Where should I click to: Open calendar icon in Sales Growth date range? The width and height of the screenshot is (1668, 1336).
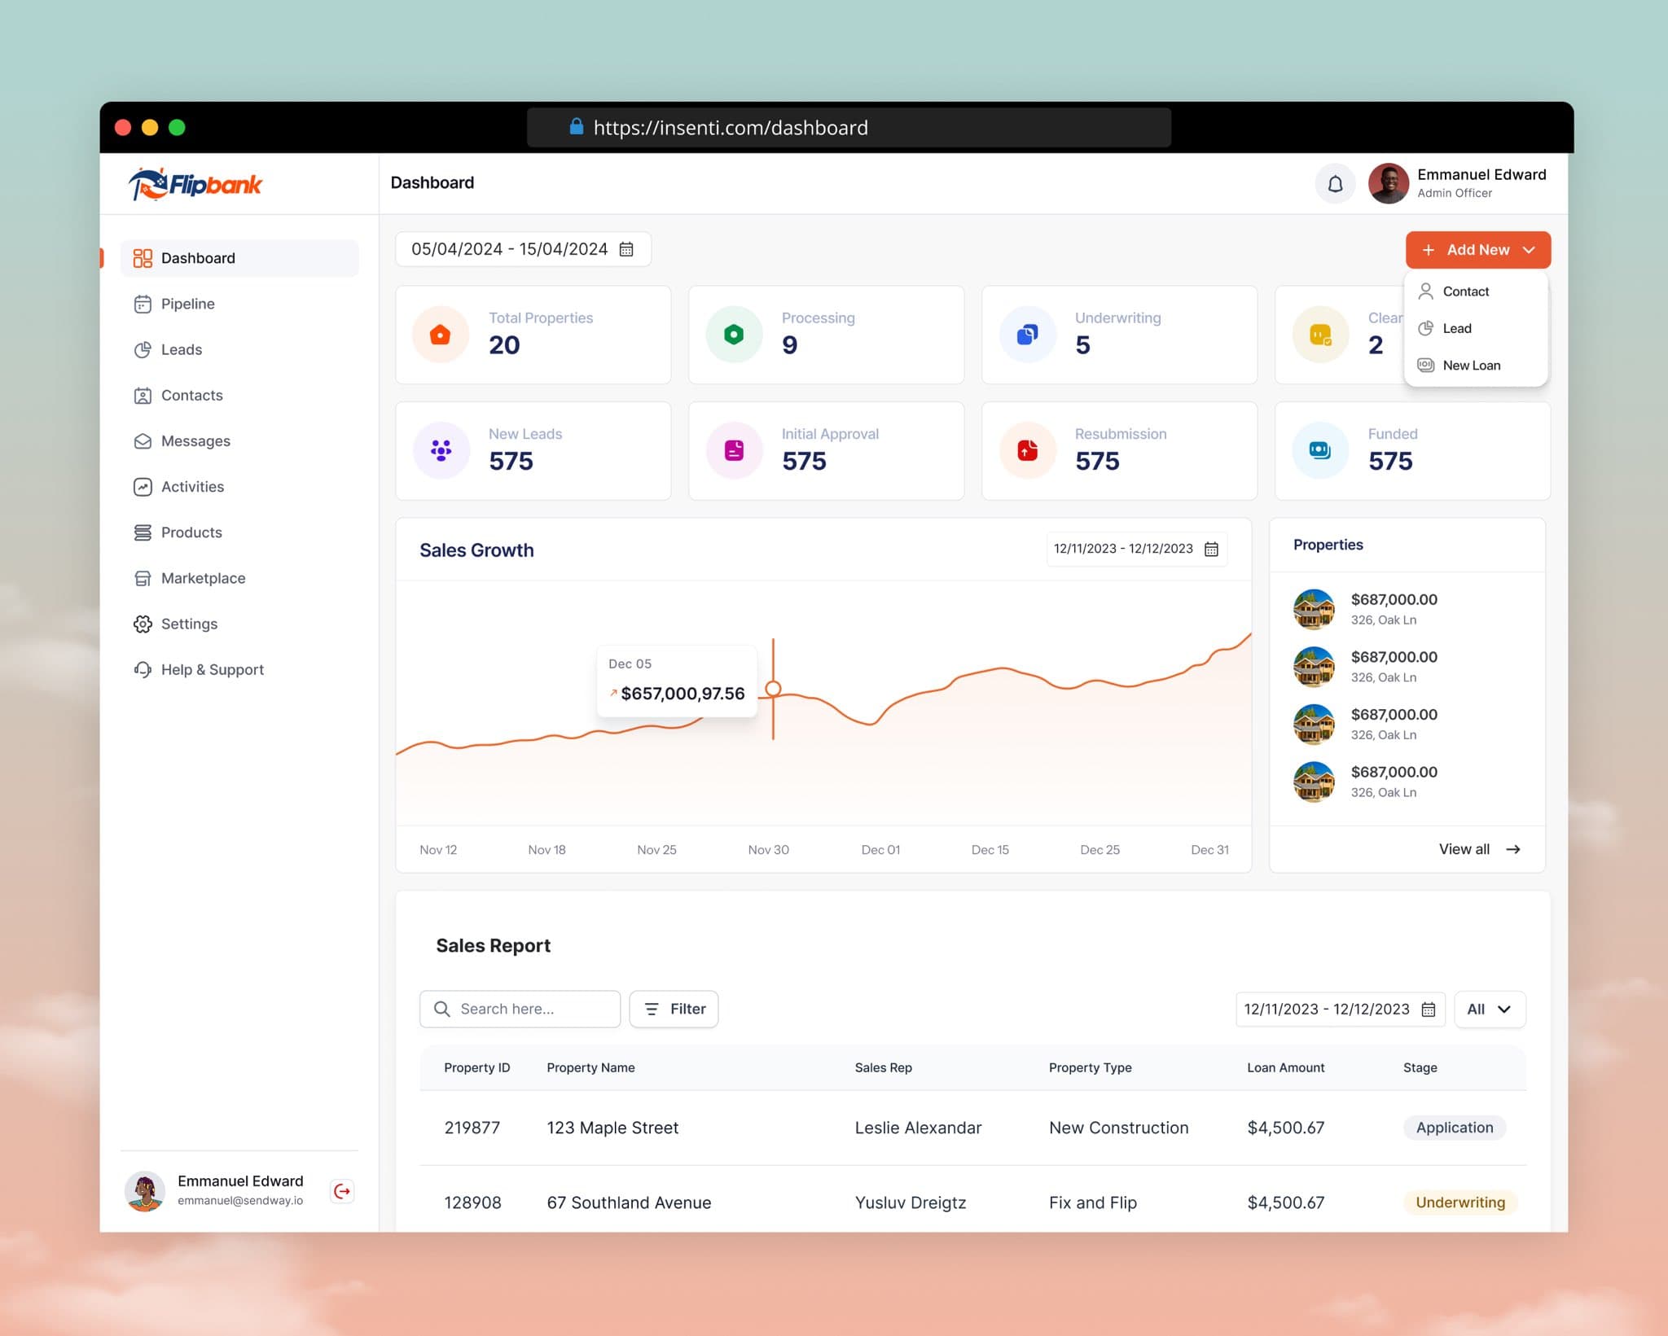(1211, 549)
